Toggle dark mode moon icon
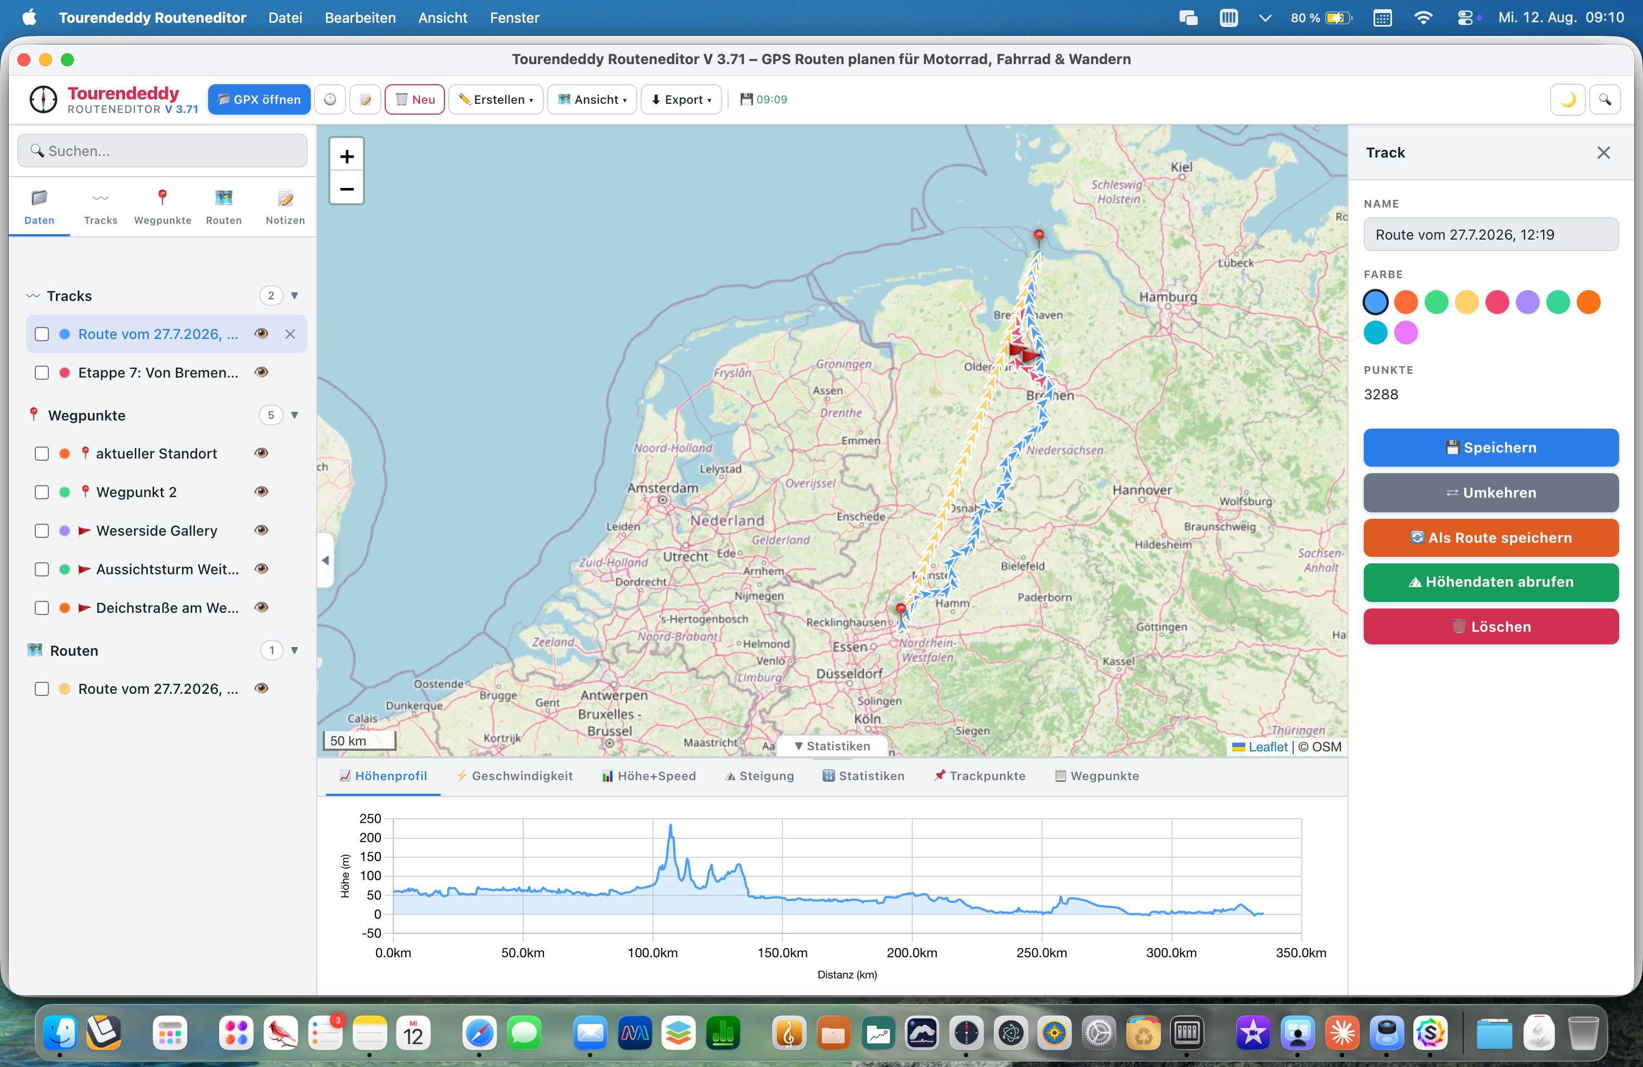The height and width of the screenshot is (1067, 1643). 1567,99
